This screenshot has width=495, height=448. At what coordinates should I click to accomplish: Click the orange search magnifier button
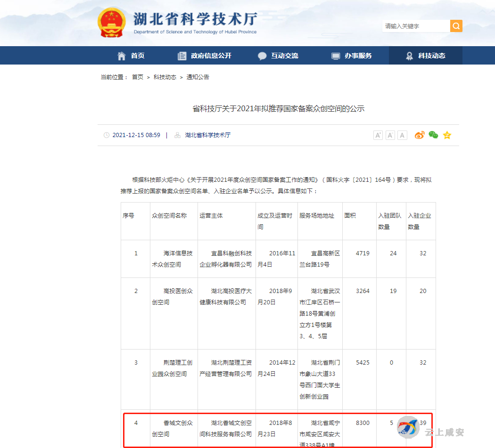(x=456, y=26)
